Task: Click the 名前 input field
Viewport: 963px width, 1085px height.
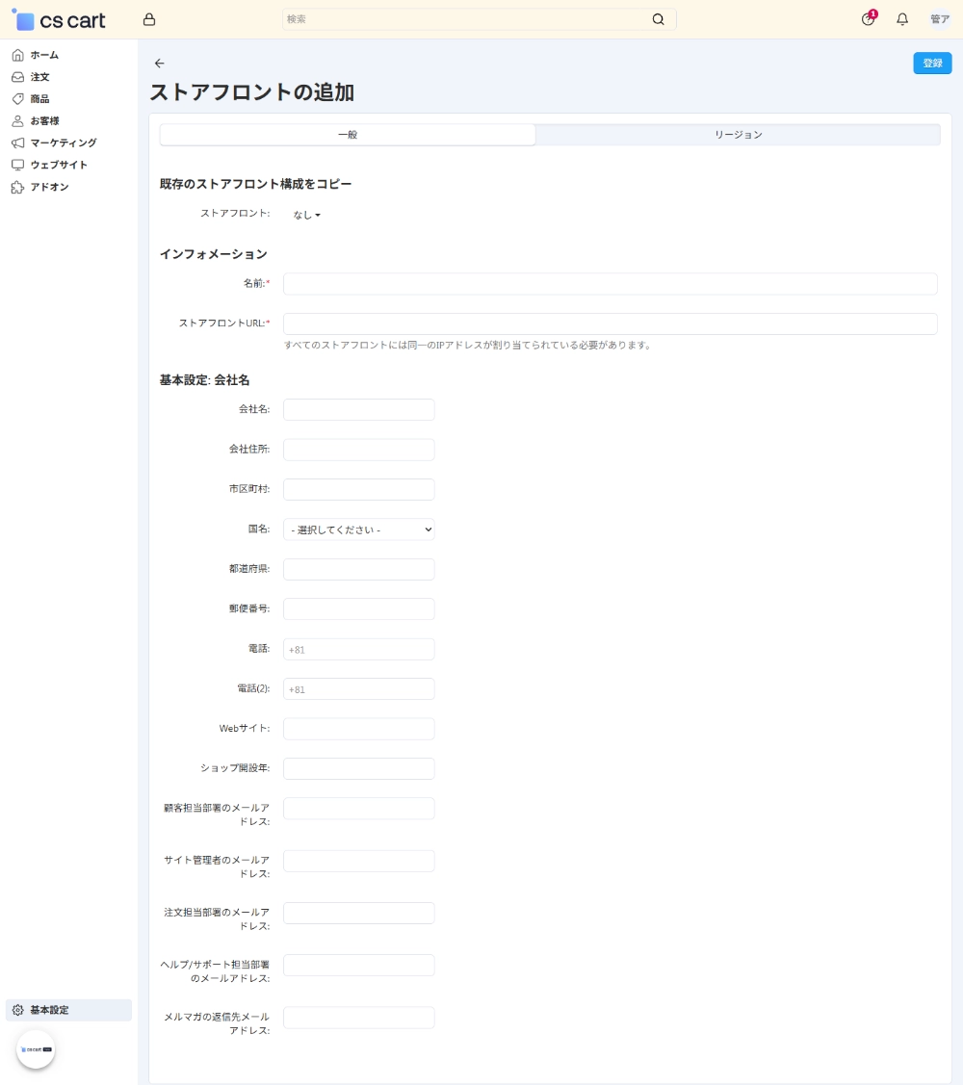Action: coord(610,284)
